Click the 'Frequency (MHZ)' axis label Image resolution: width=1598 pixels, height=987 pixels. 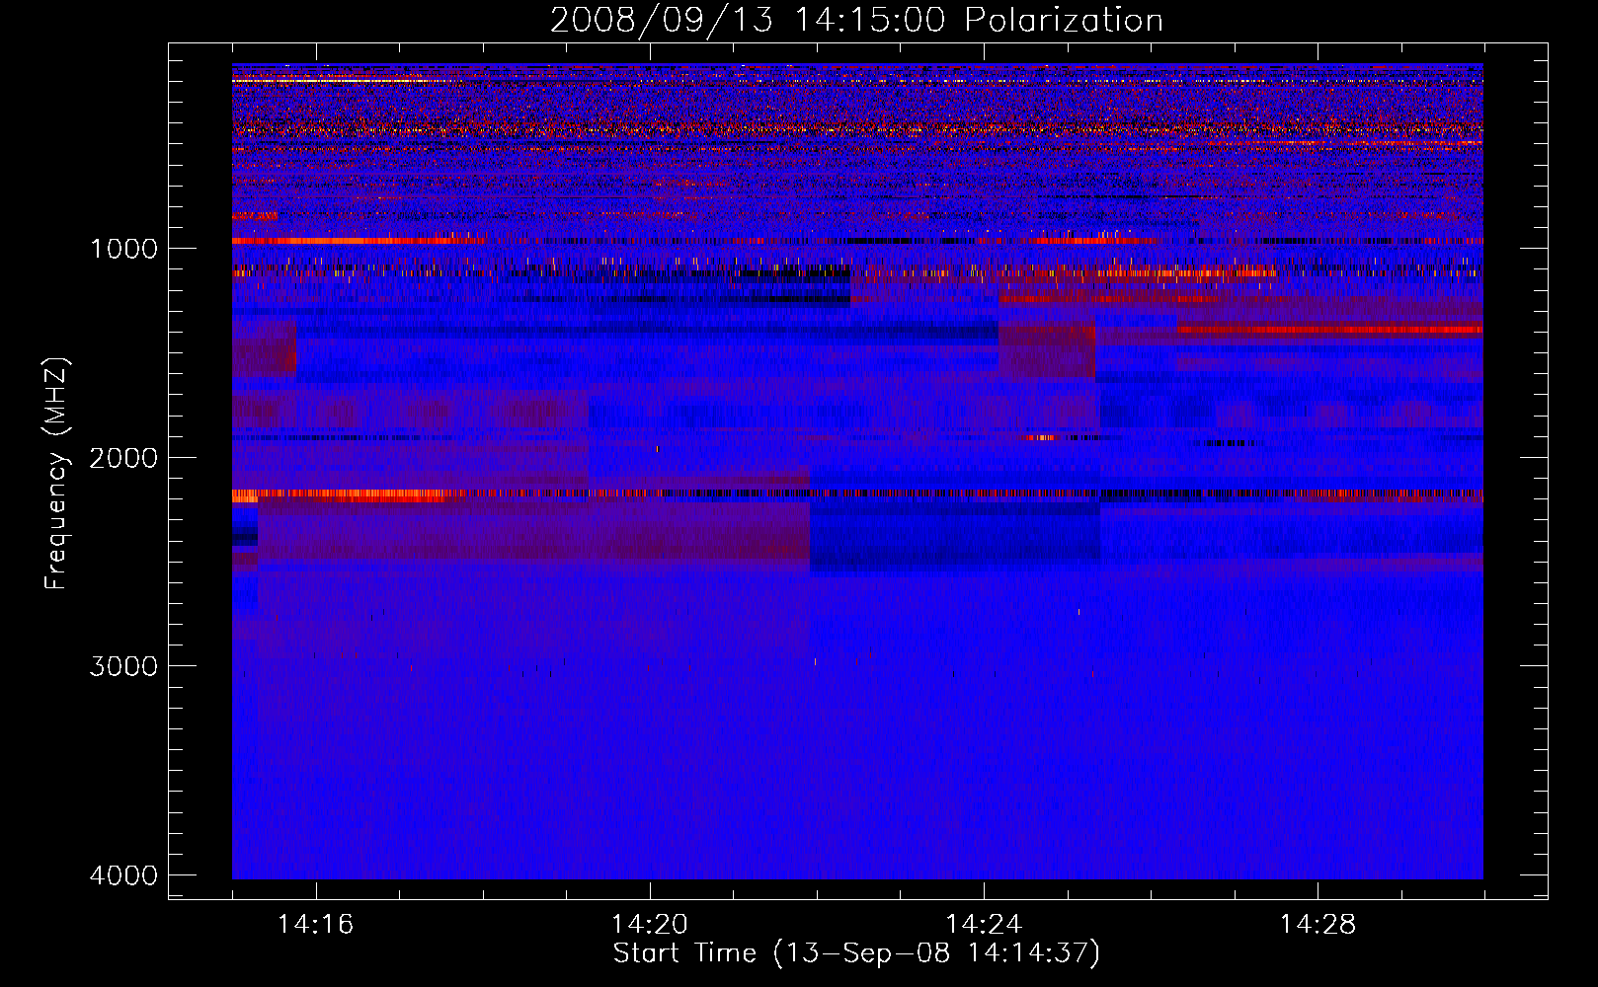57,474
